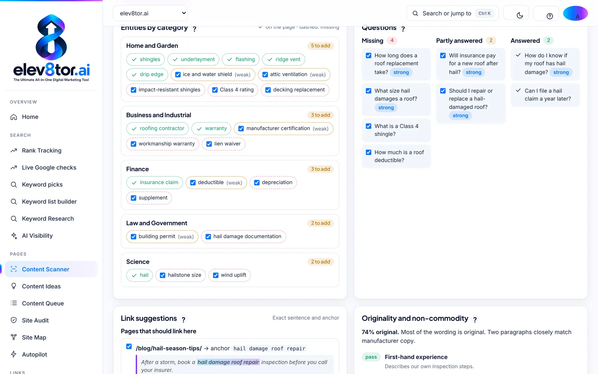Uncheck ice and water shield entity
This screenshot has height=374, width=598.
tap(178, 74)
